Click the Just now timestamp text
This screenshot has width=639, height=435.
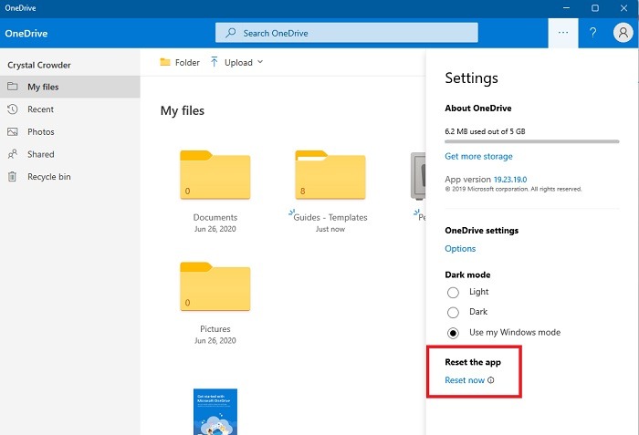click(x=330, y=229)
